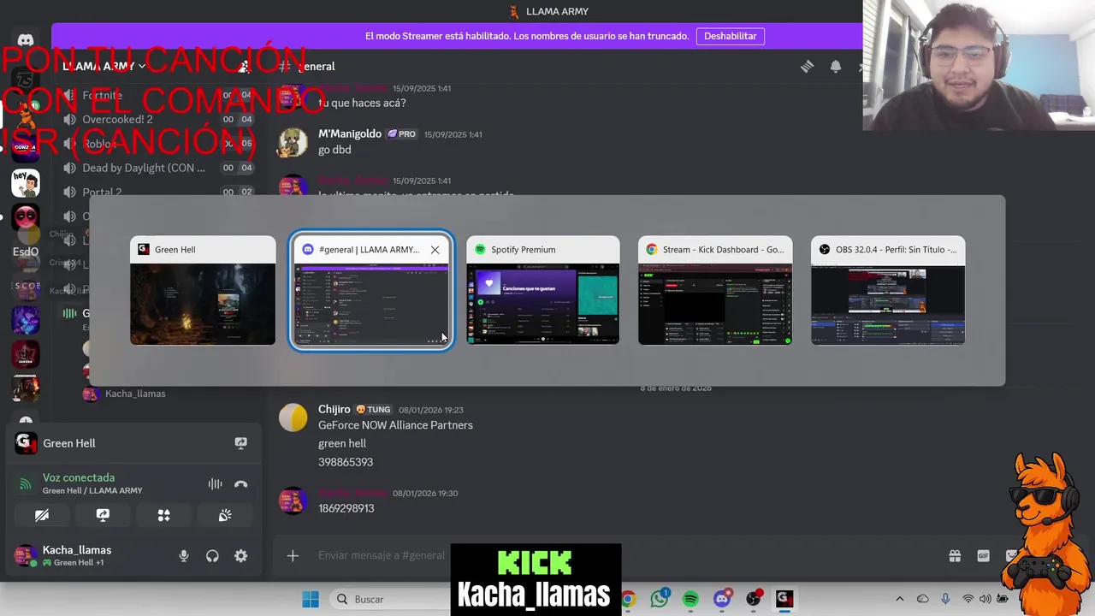Open the Green Hell activity panel entry
1095x616 pixels.
click(x=68, y=443)
